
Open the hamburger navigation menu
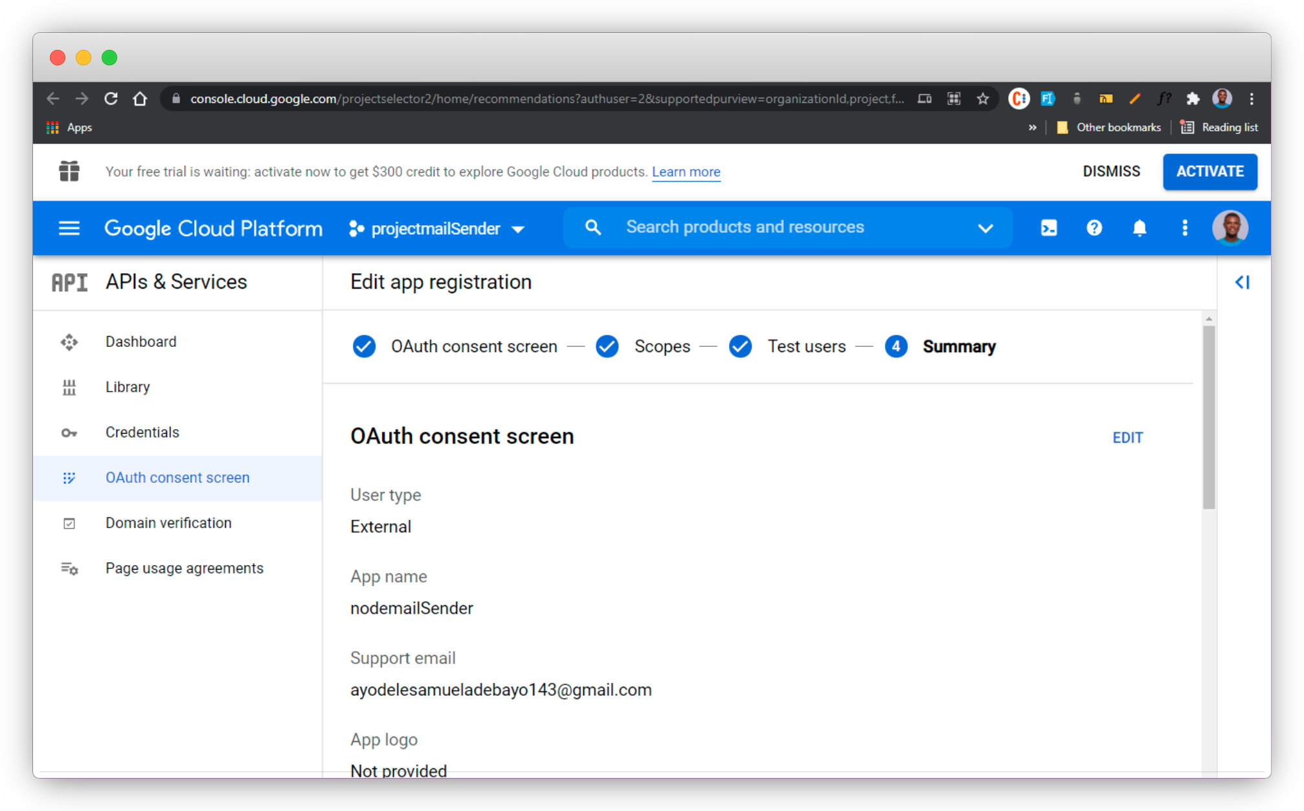pyautogui.click(x=69, y=228)
